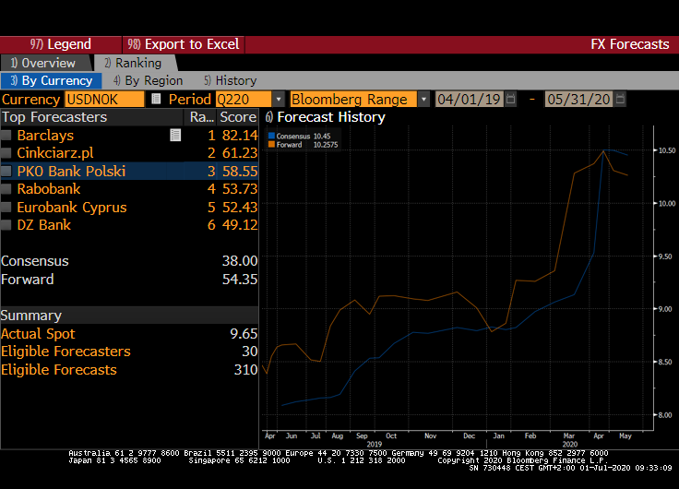
Task: Open the History tab
Action: (x=230, y=80)
